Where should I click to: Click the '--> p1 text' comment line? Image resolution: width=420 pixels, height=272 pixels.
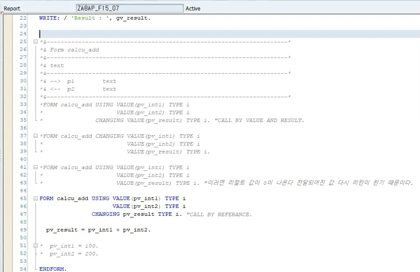tap(78, 81)
